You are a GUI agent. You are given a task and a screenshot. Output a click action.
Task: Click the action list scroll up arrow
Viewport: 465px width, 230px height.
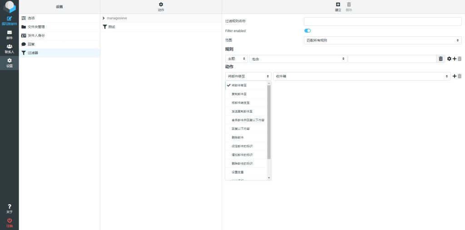coord(269,83)
